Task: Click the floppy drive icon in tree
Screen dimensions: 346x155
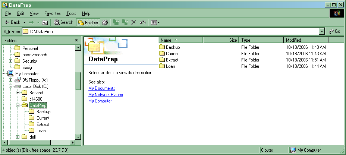Action: click(18, 80)
